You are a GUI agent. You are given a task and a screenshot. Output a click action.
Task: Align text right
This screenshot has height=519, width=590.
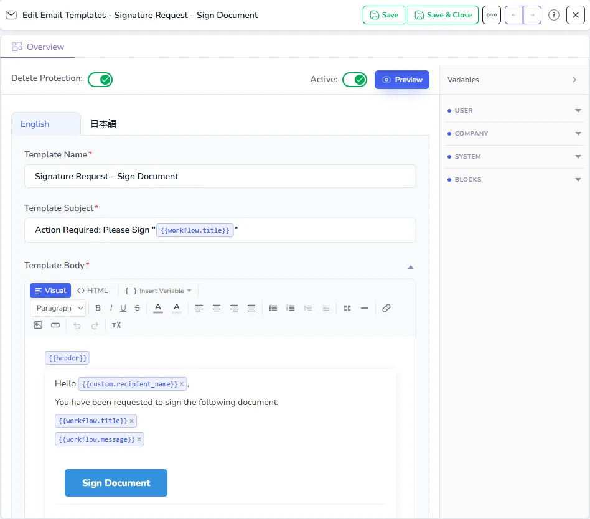pos(233,308)
